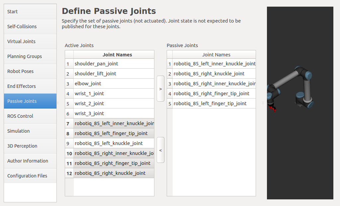
Task: Click row number 5 header in Passive Joints
Action: coord(170,103)
